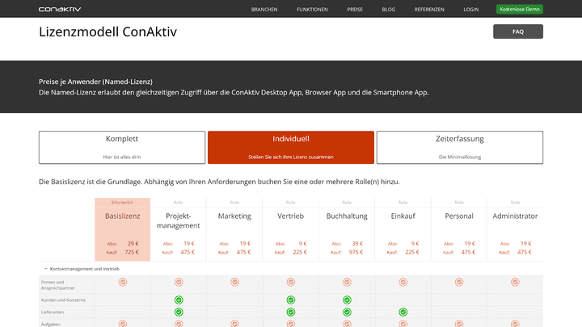Select the Komplett license tab
Viewport: 582px width, 327px height.
(122, 147)
